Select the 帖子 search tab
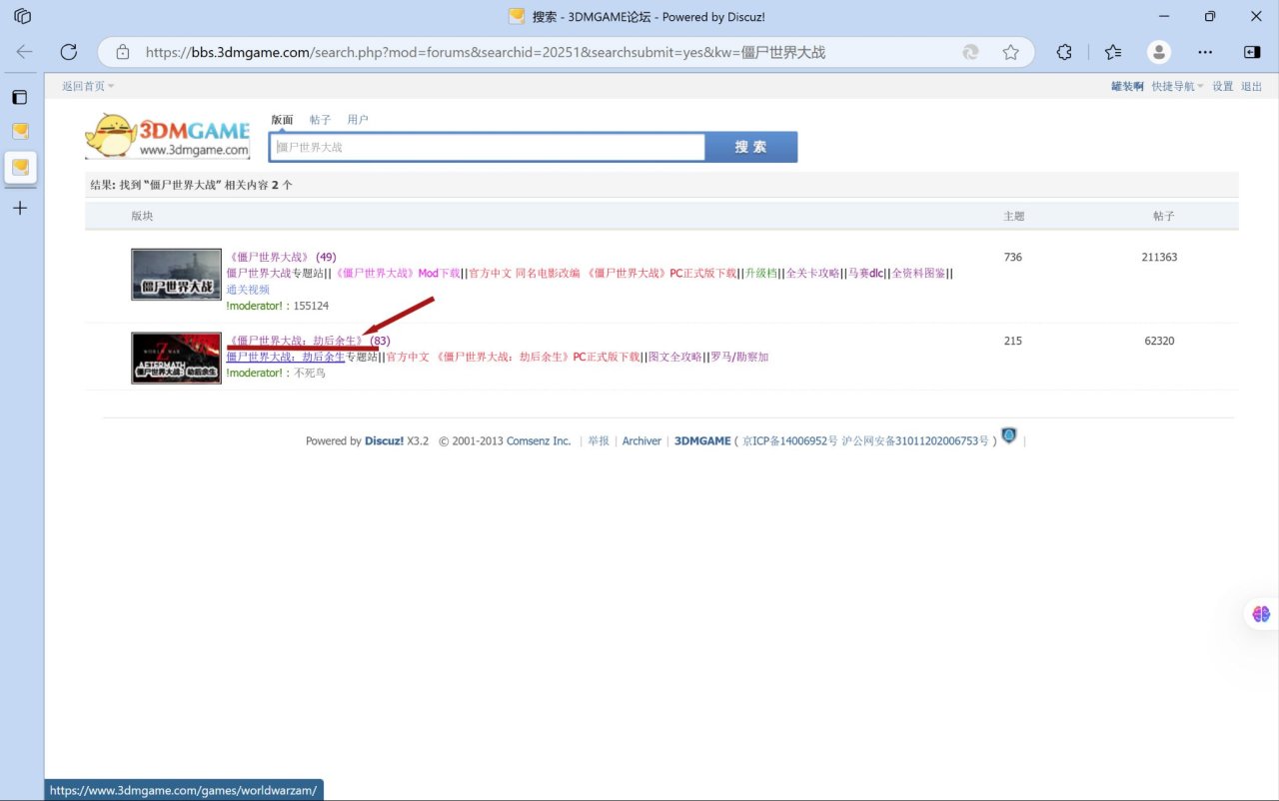Screen dimensions: 1279x801 pos(320,120)
